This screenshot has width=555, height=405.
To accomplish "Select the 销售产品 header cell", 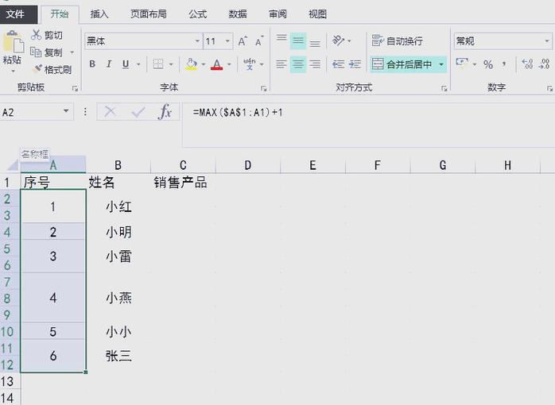I will tap(183, 183).
